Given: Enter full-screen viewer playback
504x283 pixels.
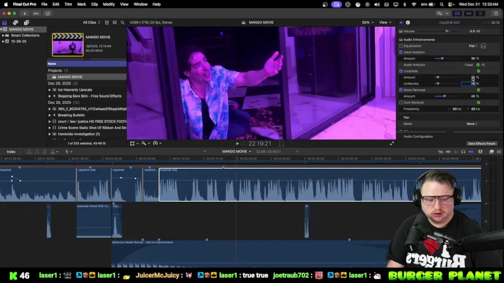Looking at the screenshot, I should (x=391, y=144).
